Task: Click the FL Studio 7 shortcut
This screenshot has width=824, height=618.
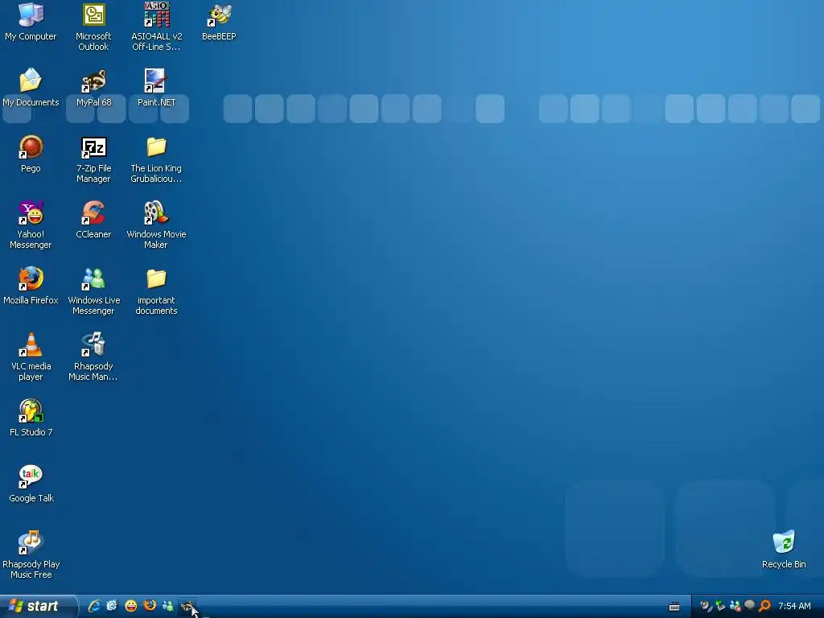Action: coord(31,418)
